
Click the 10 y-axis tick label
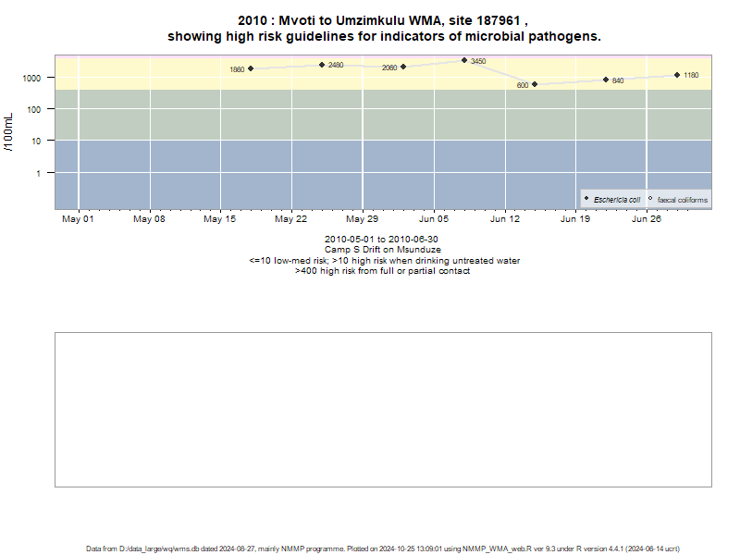coord(36,142)
